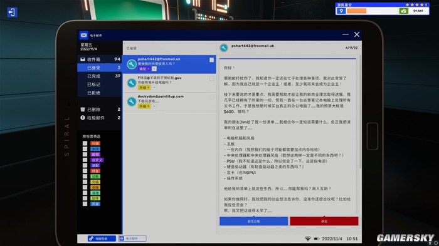Click the level 9 badge in the HUD
The image size is (439, 246).
click(341, 11)
